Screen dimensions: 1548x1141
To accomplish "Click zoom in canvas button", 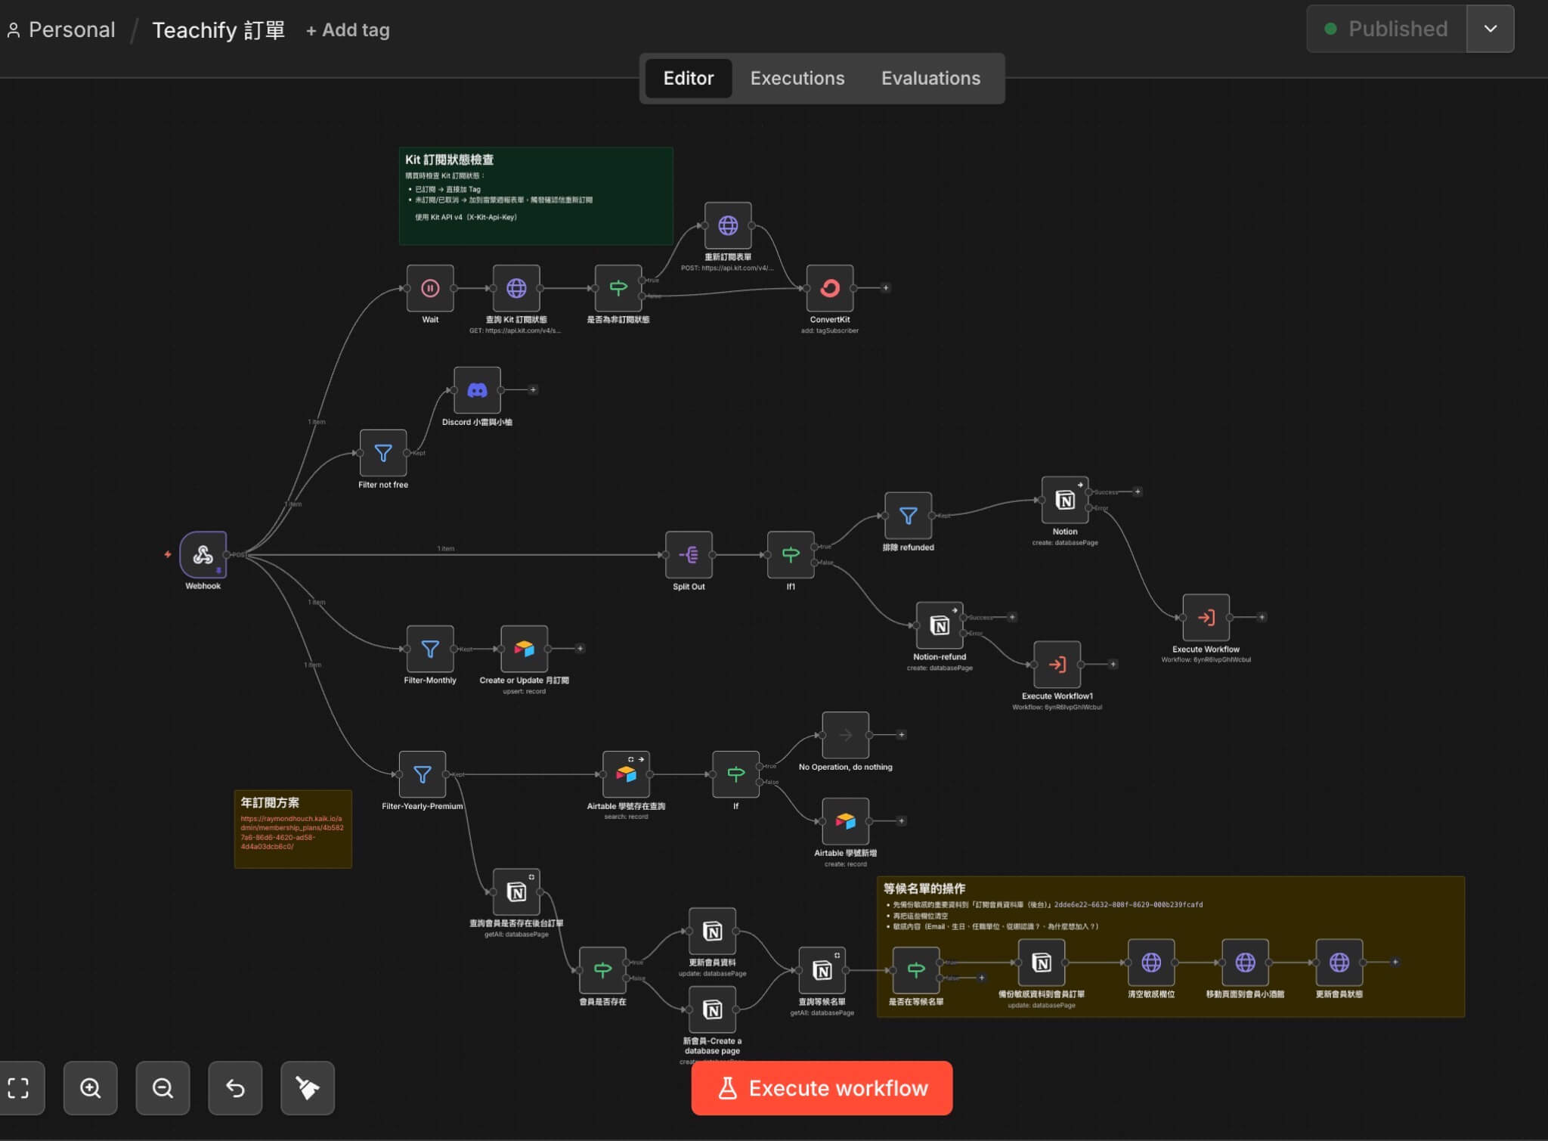I will [x=91, y=1088].
